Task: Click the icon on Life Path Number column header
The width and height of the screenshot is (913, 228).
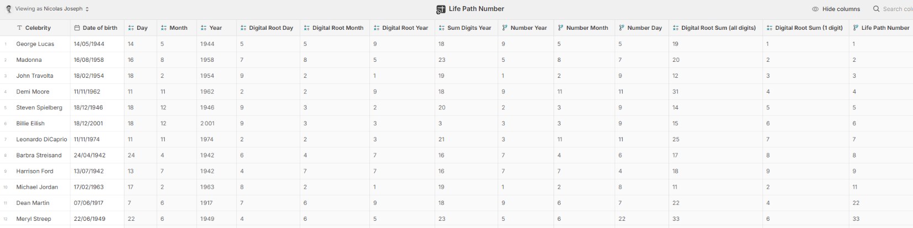Action: pyautogui.click(x=855, y=28)
